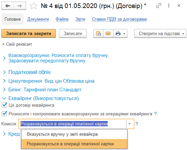This screenshot has width=187, height=150.
Task: Click the Записати button
Action: (x=73, y=34)
